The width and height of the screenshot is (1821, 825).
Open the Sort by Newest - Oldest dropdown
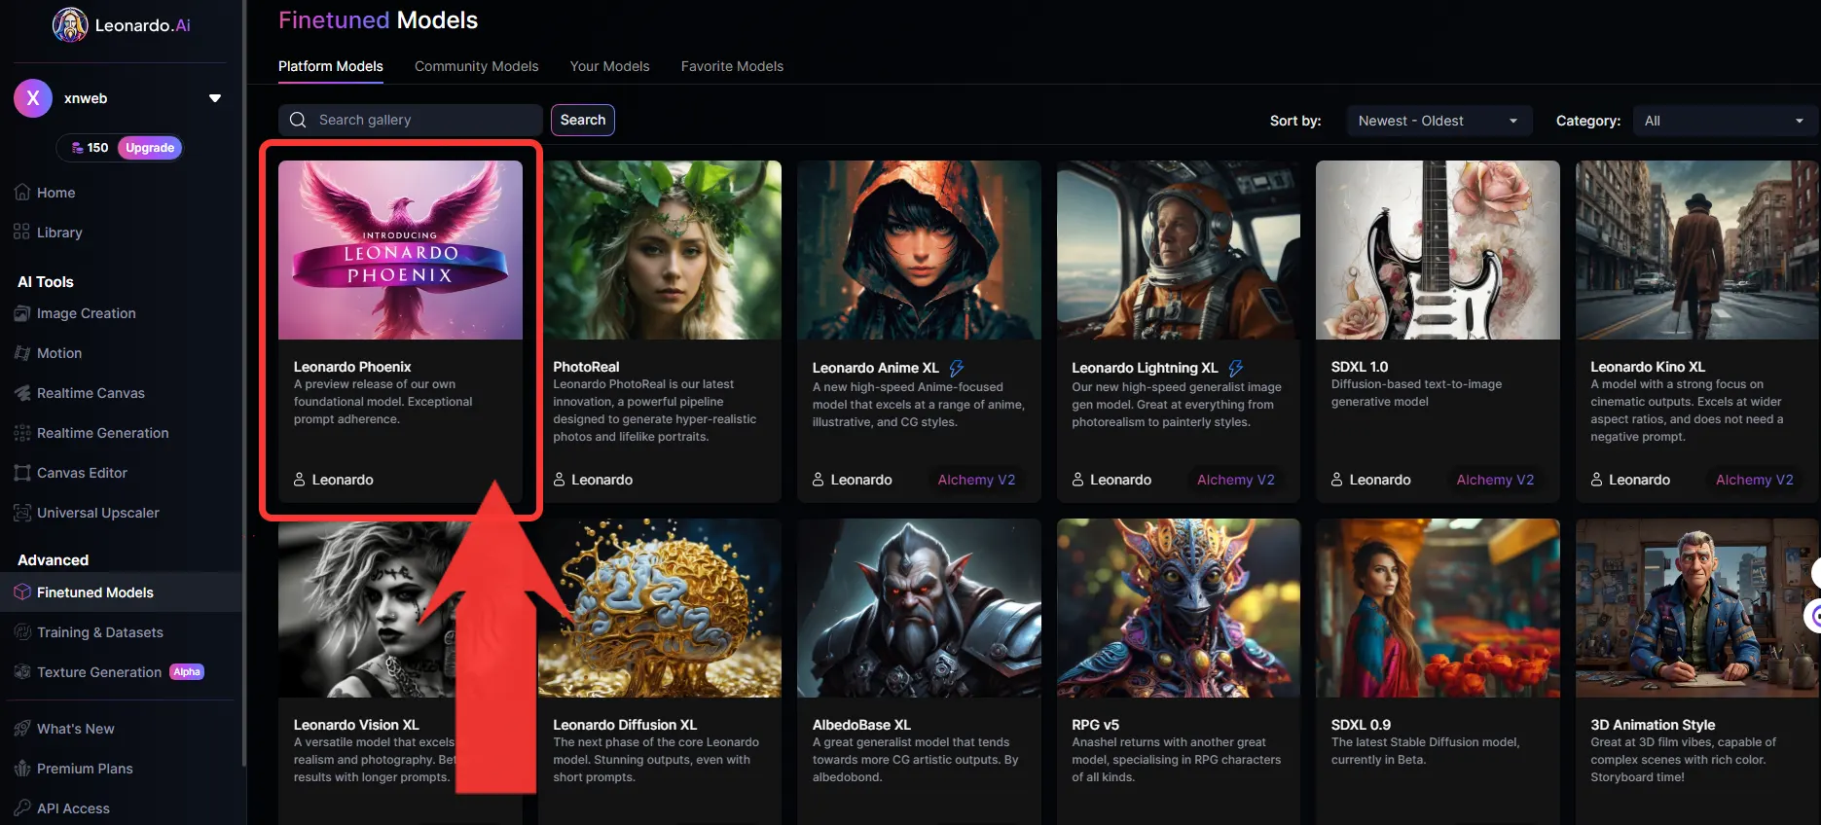(1439, 121)
